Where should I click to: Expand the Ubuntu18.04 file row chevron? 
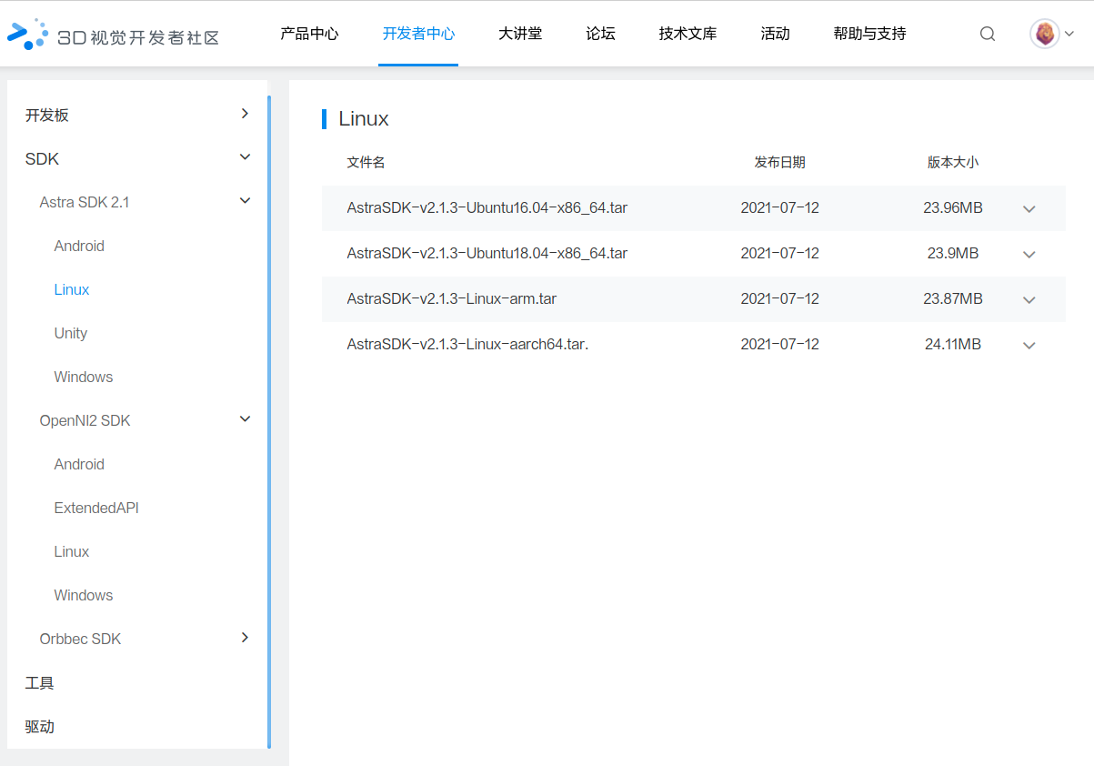tap(1029, 254)
